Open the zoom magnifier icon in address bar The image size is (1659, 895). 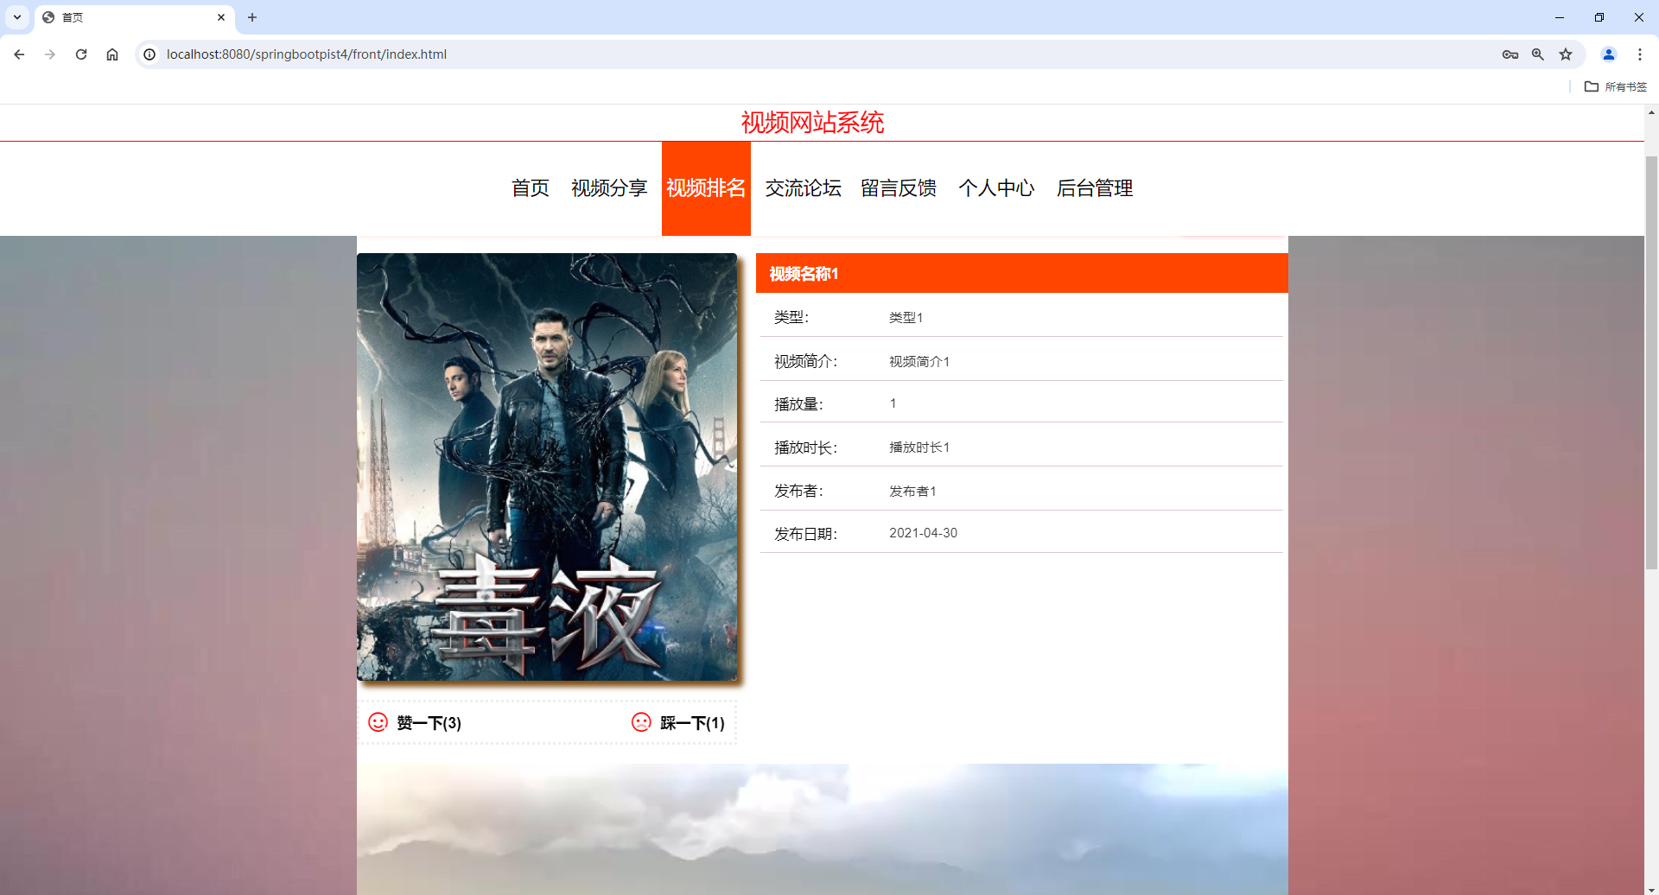(1538, 54)
